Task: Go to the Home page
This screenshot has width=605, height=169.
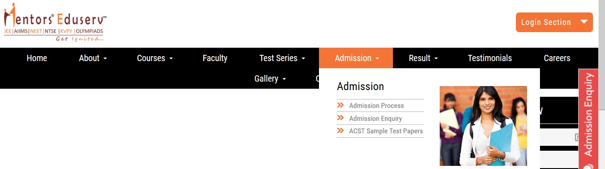Action: pos(37,58)
